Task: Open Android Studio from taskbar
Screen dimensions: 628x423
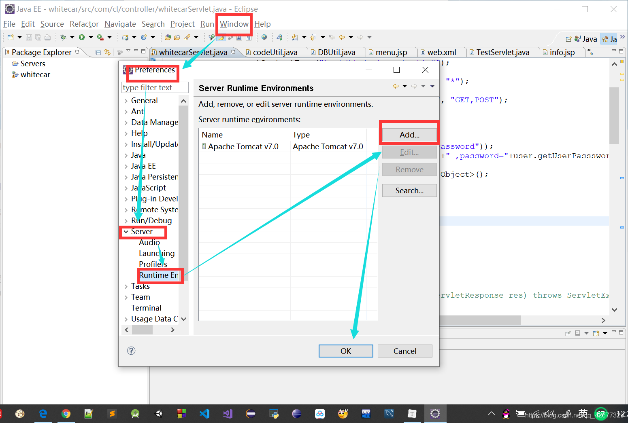Action: [135, 413]
